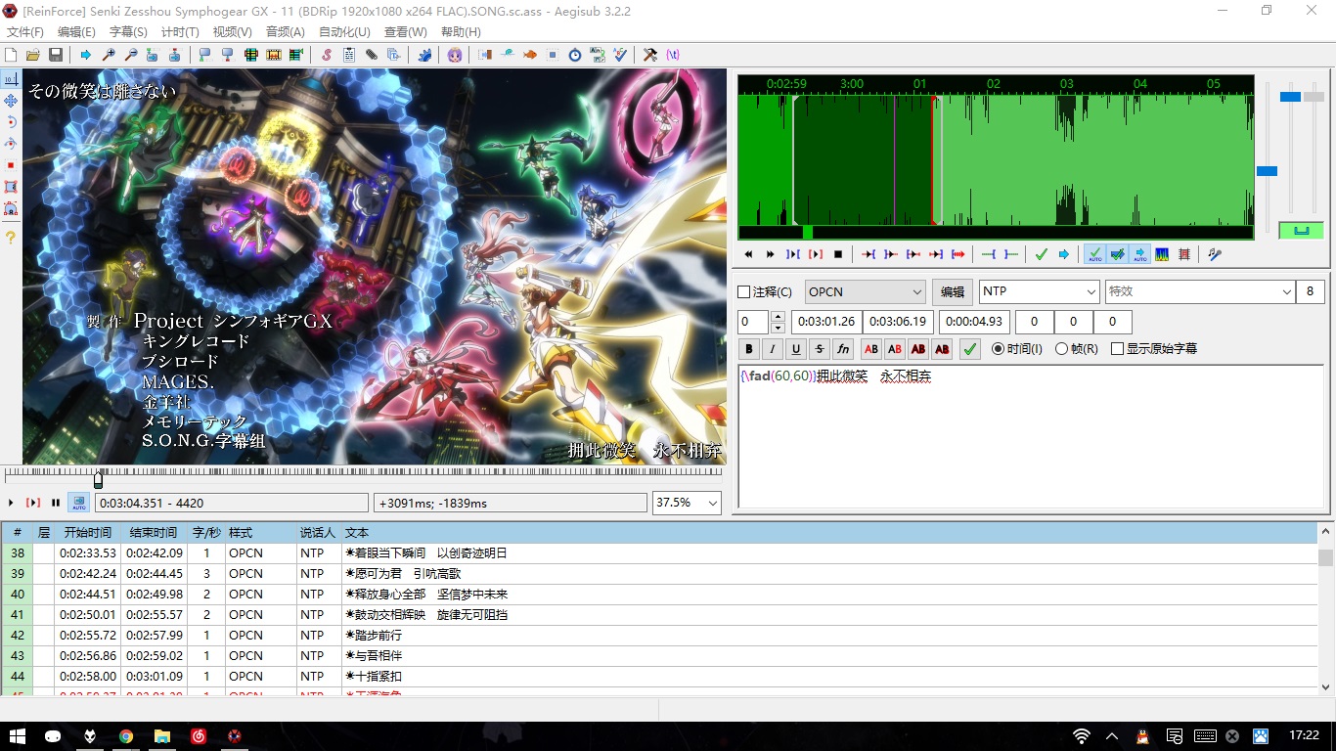Toggle audio auto-commit button
Viewport: 1336px width, 751px height.
pyautogui.click(x=1095, y=254)
